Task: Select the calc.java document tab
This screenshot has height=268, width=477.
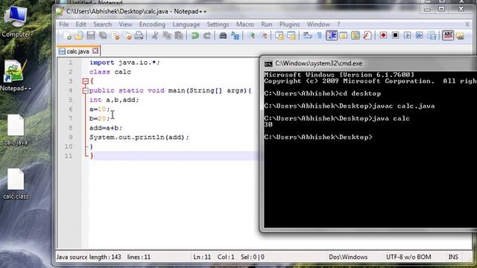Action: [78, 51]
